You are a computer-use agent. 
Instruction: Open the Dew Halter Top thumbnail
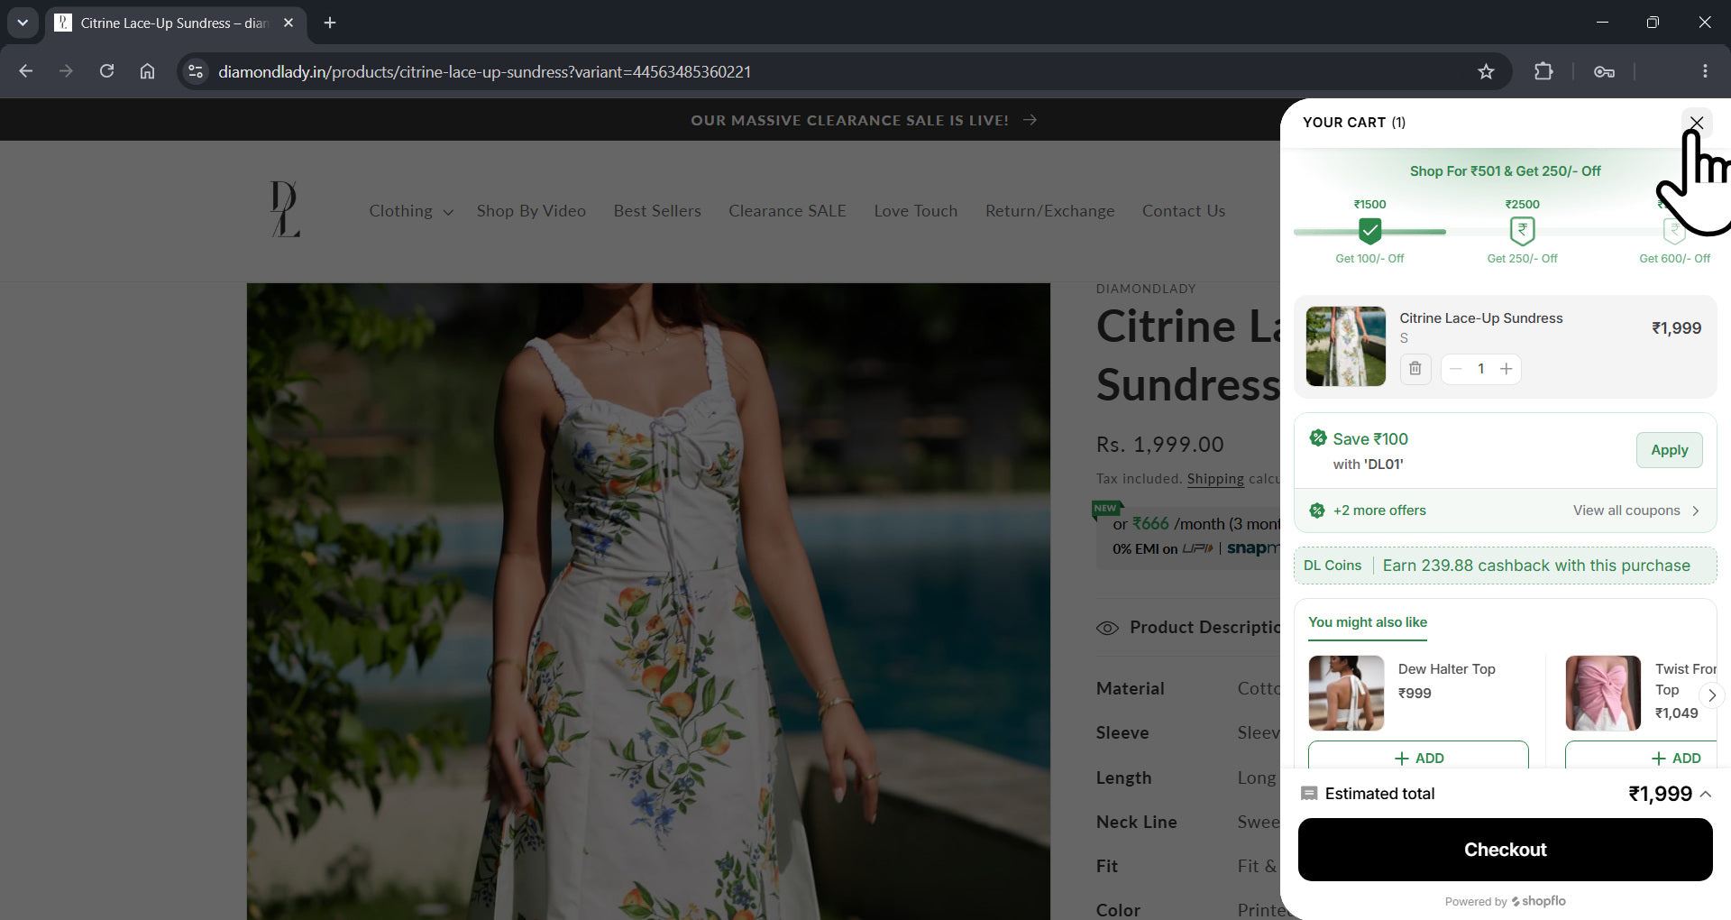(x=1346, y=693)
